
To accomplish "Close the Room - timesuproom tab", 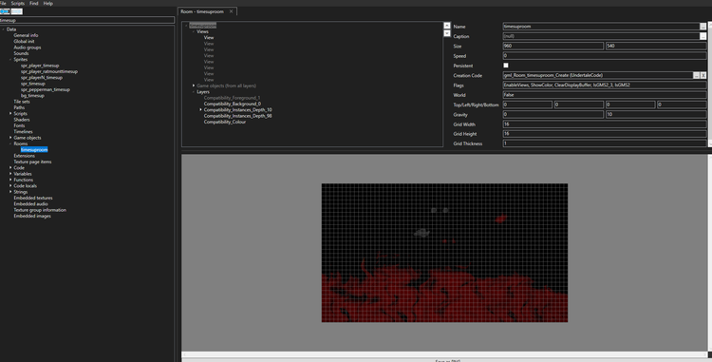I will coord(231,11).
